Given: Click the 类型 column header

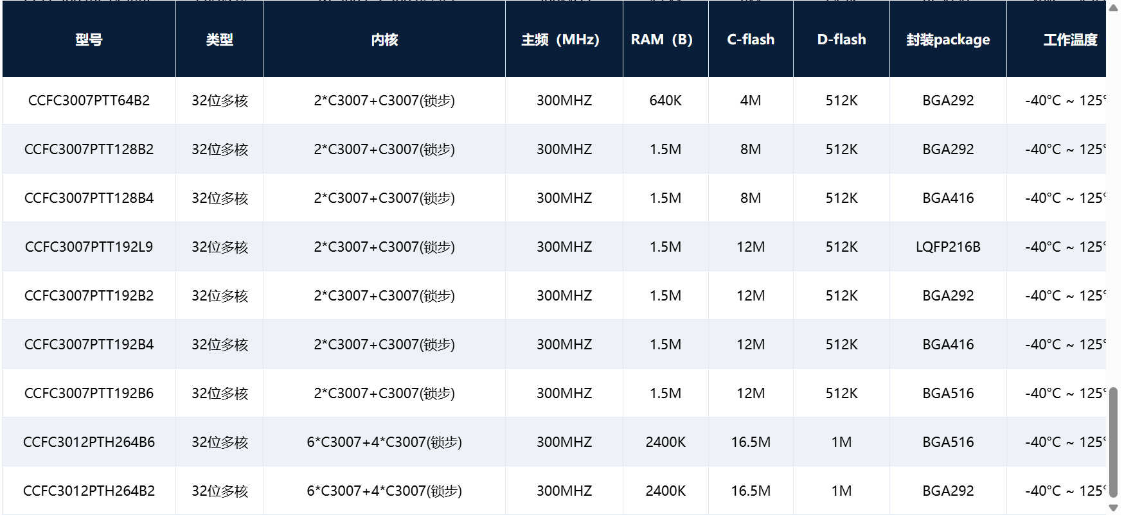Looking at the screenshot, I should click(x=219, y=40).
